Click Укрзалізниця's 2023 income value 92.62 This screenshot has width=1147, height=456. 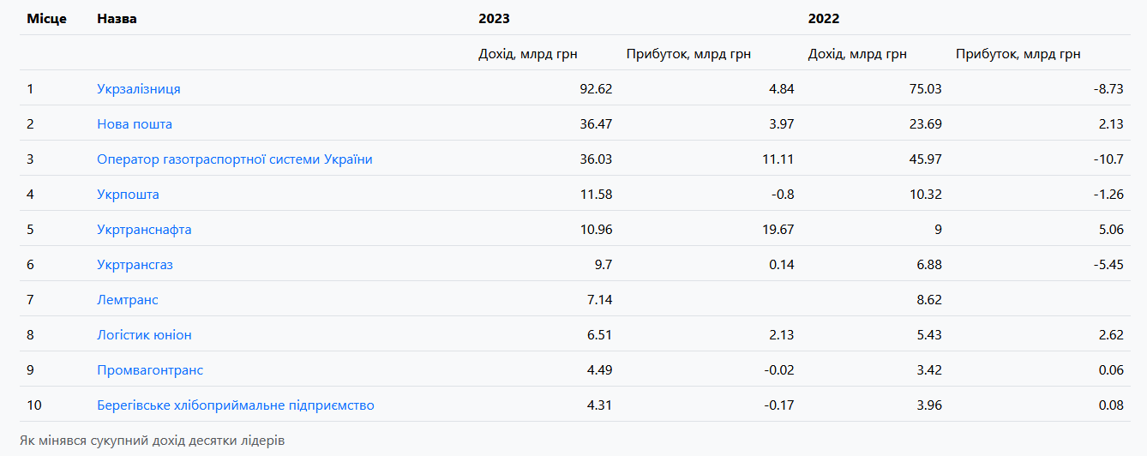coord(596,89)
